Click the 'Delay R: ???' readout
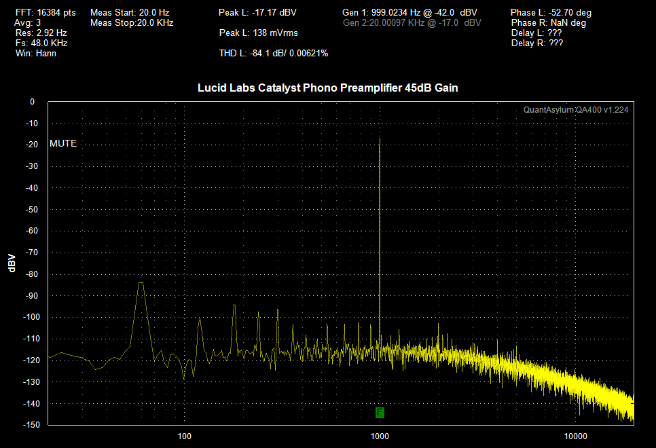Screen dimensions: 656x448 click(x=537, y=43)
